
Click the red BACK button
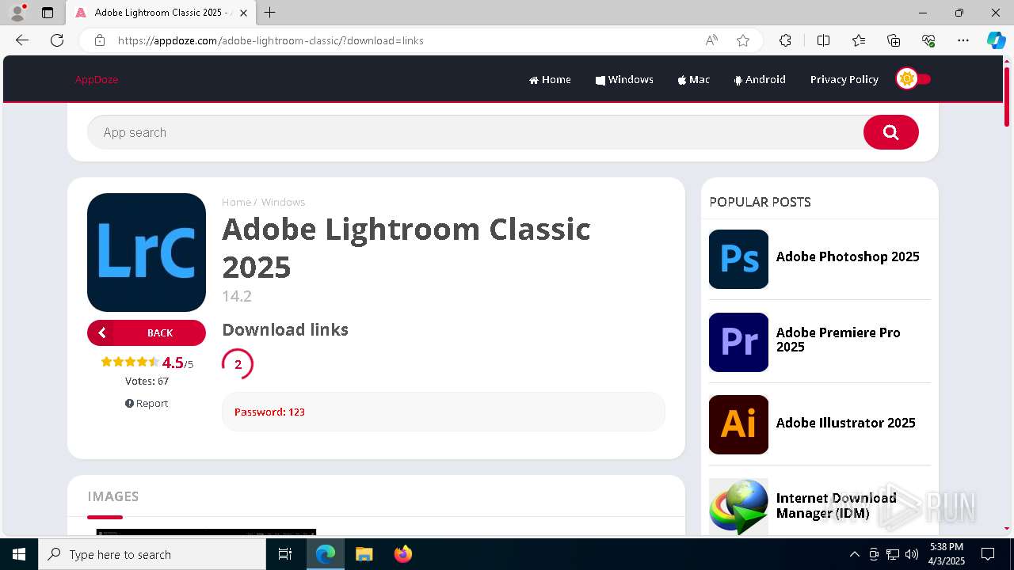click(x=147, y=332)
